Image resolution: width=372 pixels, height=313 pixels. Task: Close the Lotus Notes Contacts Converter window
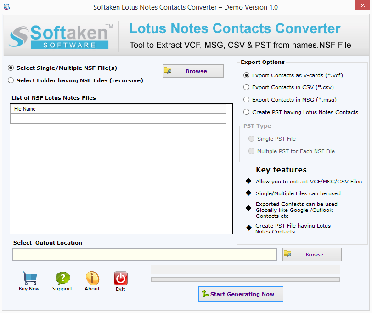click(x=361, y=7)
